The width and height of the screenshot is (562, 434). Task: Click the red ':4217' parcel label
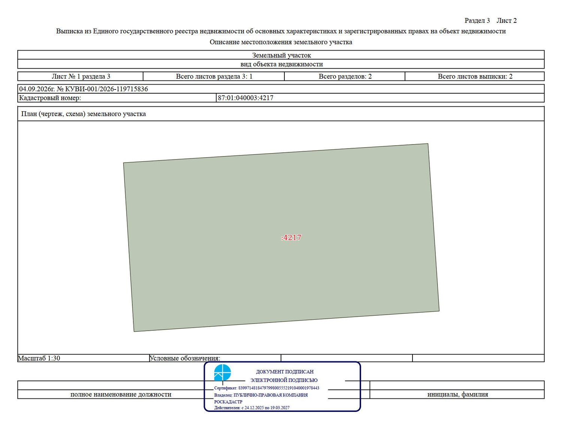click(291, 237)
